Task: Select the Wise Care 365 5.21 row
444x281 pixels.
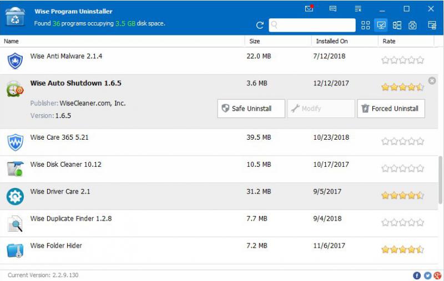Action: [219, 142]
